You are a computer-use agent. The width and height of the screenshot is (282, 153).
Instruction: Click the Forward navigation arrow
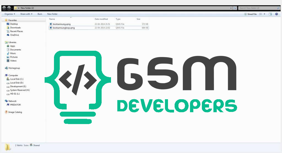point(9,8)
